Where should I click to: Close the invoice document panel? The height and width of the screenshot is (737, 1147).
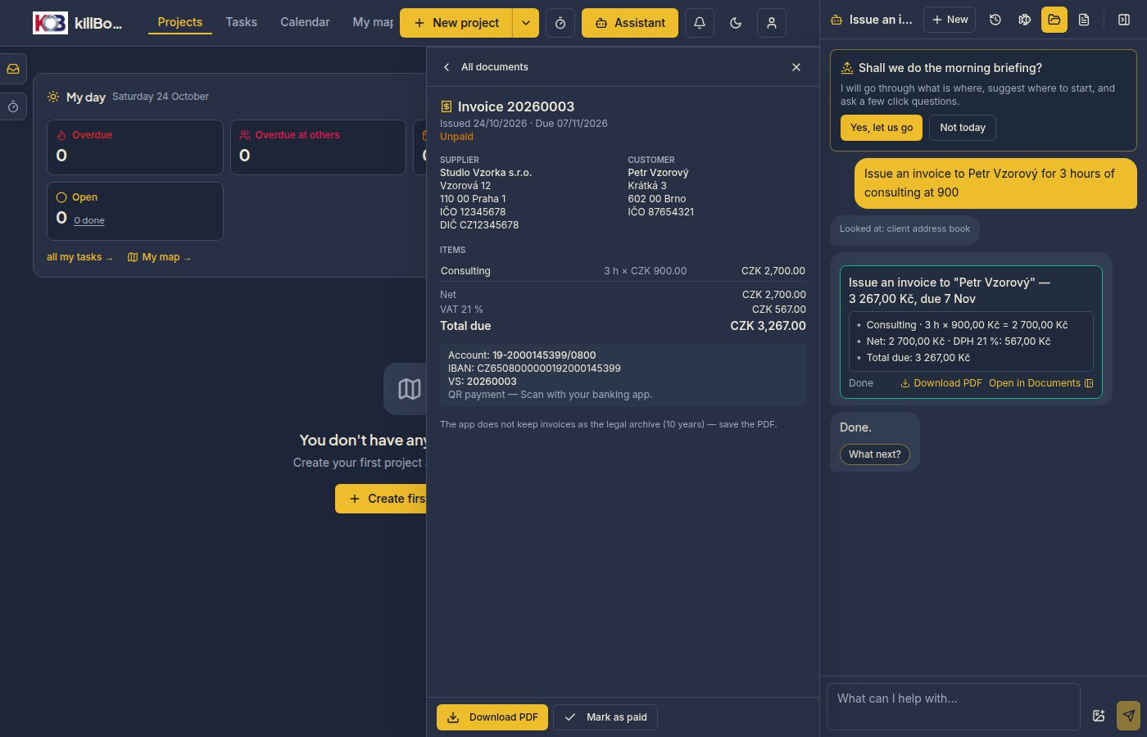[x=796, y=67]
